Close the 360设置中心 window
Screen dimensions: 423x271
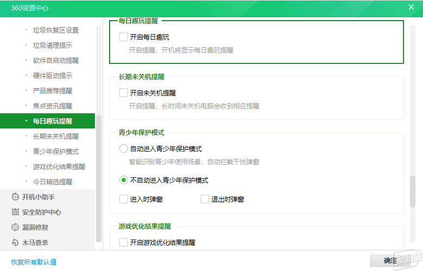[x=411, y=7]
